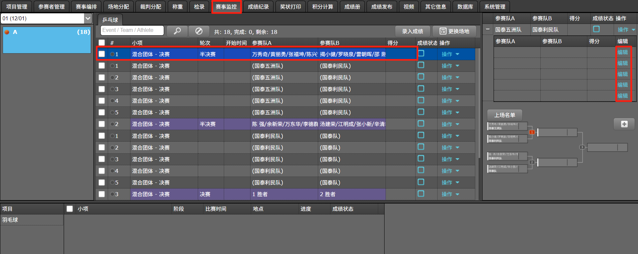Click result status square in right panel
Image resolution: width=638 pixels, height=254 pixels.
click(x=596, y=29)
